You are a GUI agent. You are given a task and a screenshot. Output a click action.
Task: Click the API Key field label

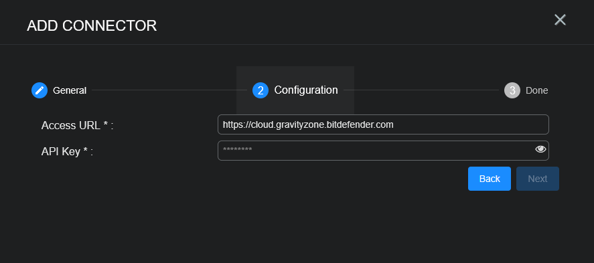tap(67, 152)
